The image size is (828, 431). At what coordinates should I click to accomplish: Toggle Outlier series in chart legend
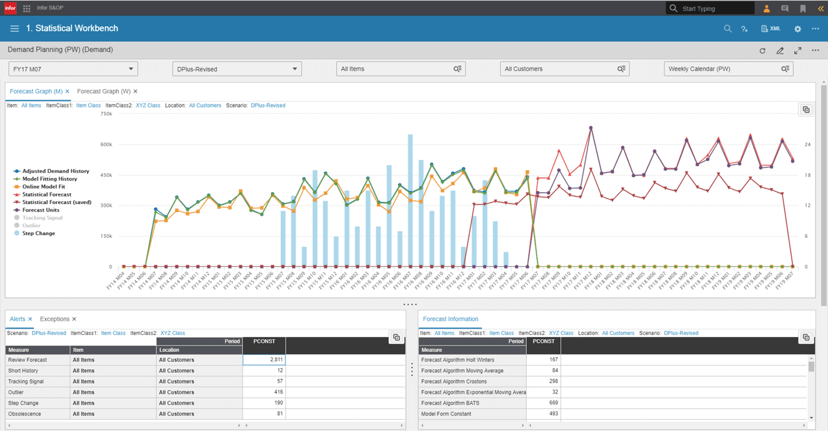click(x=31, y=225)
